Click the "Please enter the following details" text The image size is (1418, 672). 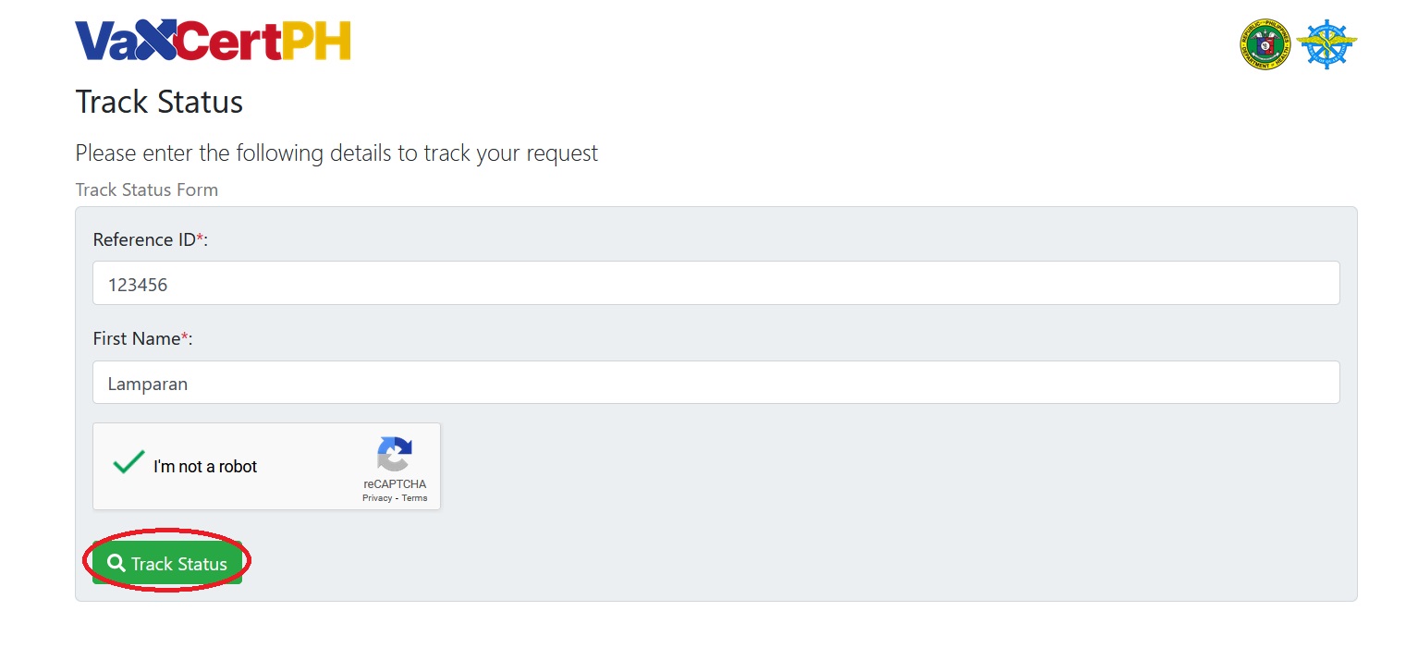[336, 153]
